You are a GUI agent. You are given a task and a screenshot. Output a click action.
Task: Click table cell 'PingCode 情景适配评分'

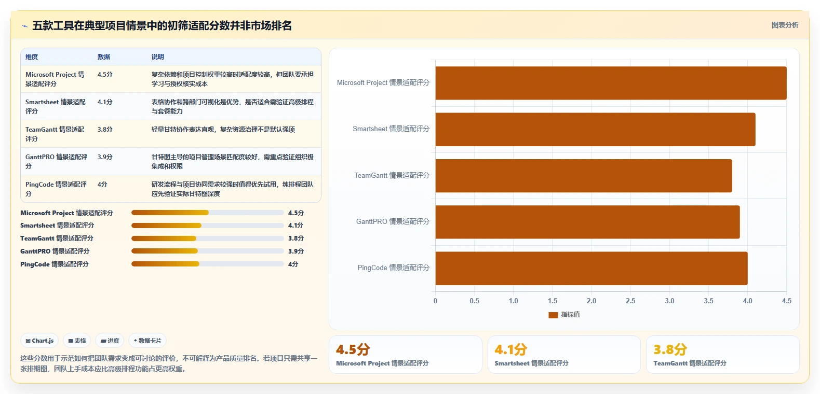[56, 189]
